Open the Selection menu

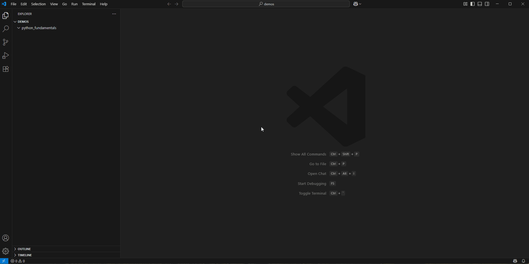coord(38,4)
